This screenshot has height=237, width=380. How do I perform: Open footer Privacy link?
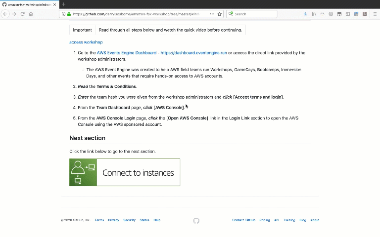click(113, 220)
